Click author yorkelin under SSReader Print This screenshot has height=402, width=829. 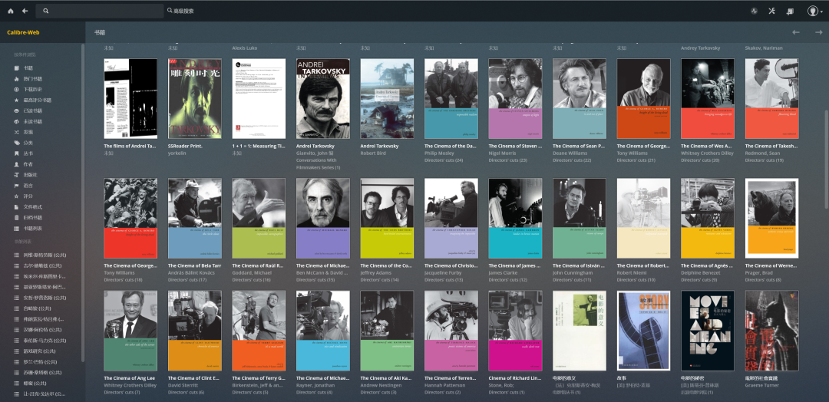coord(177,153)
